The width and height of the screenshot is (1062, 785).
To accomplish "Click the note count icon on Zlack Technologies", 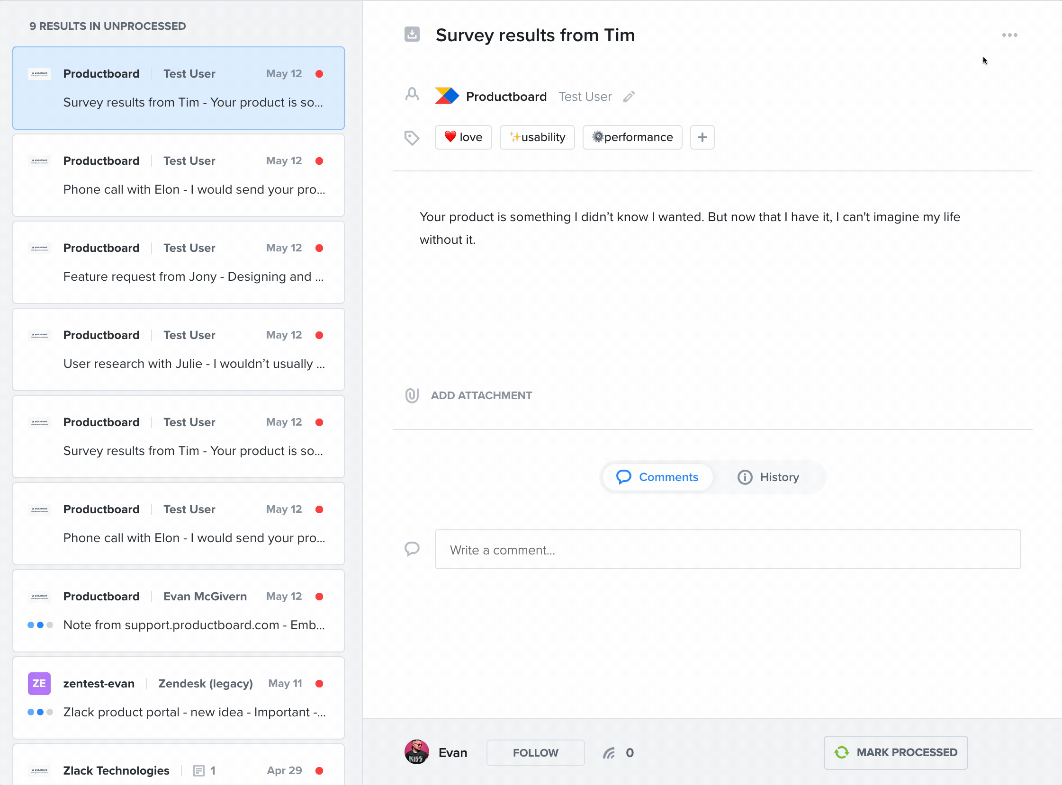I will point(198,770).
